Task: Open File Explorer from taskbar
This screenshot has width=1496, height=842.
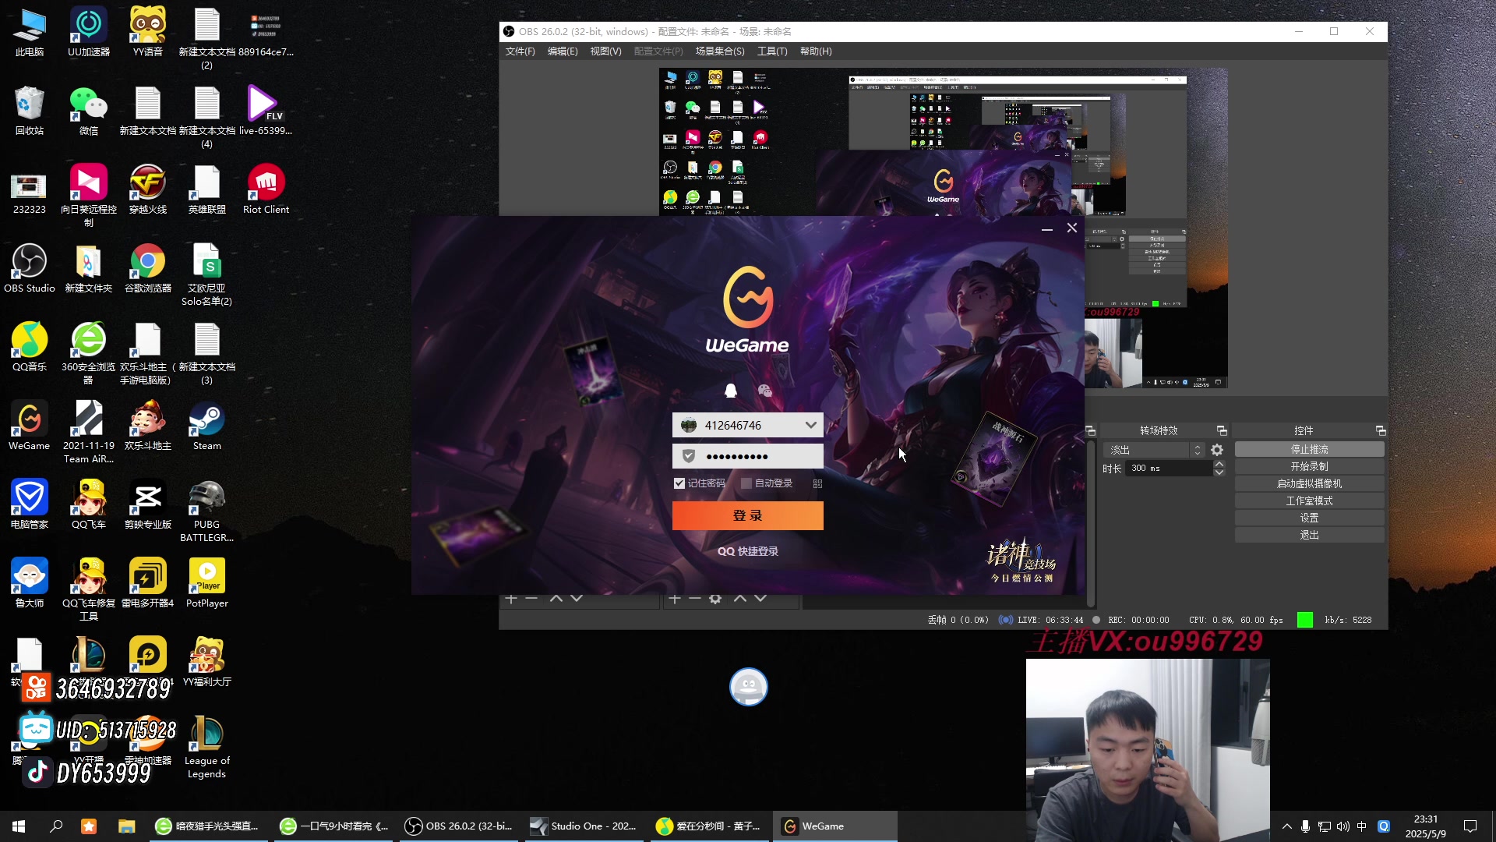Action: pyautogui.click(x=126, y=826)
